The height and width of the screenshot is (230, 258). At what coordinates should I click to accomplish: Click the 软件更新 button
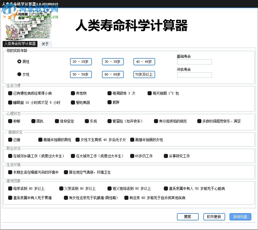[x=214, y=217]
